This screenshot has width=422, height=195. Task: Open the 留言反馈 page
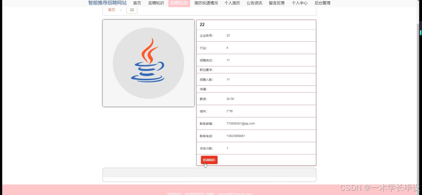click(x=277, y=3)
